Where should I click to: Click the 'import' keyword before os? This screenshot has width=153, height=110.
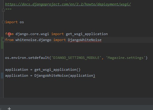[11, 22]
